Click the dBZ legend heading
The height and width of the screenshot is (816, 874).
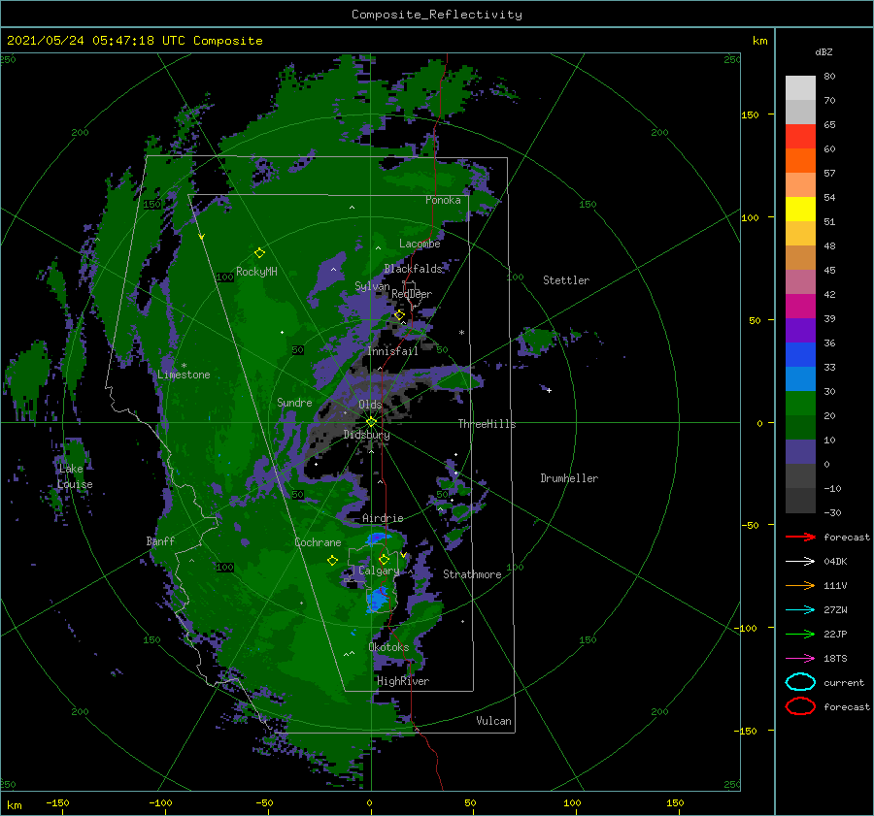[x=824, y=51]
